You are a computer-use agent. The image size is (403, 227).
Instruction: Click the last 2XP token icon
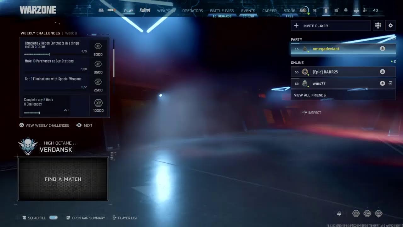click(x=378, y=213)
